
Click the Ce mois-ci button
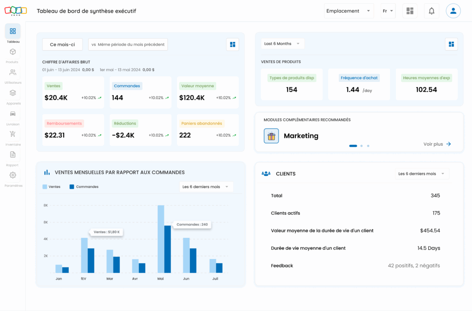62,45
